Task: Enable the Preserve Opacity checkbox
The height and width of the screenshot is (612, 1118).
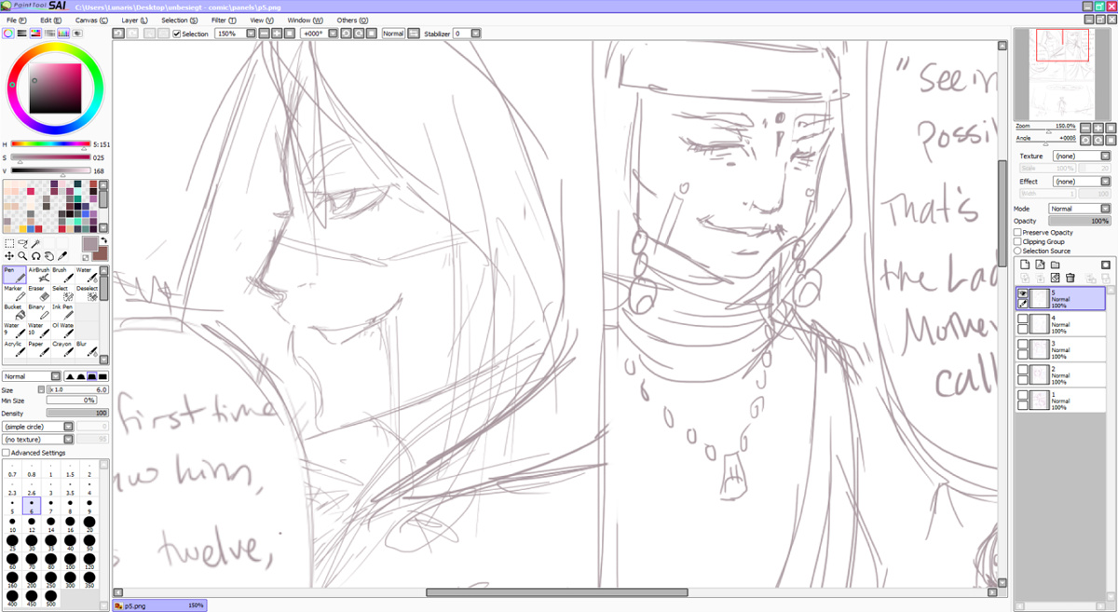Action: pyautogui.click(x=1017, y=232)
